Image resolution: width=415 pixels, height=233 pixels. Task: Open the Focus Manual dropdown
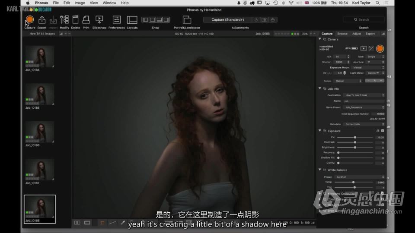pyautogui.click(x=348, y=81)
